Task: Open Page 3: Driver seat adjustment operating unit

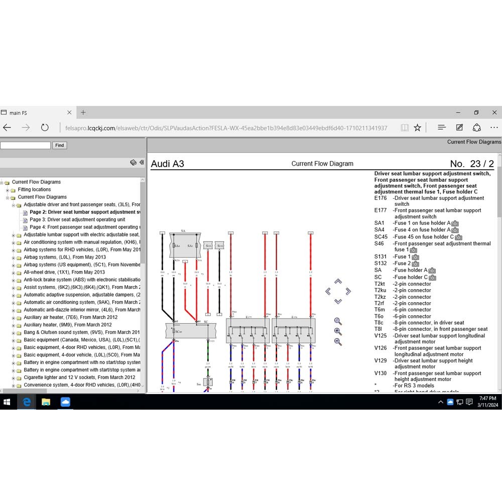Action: pos(77,220)
